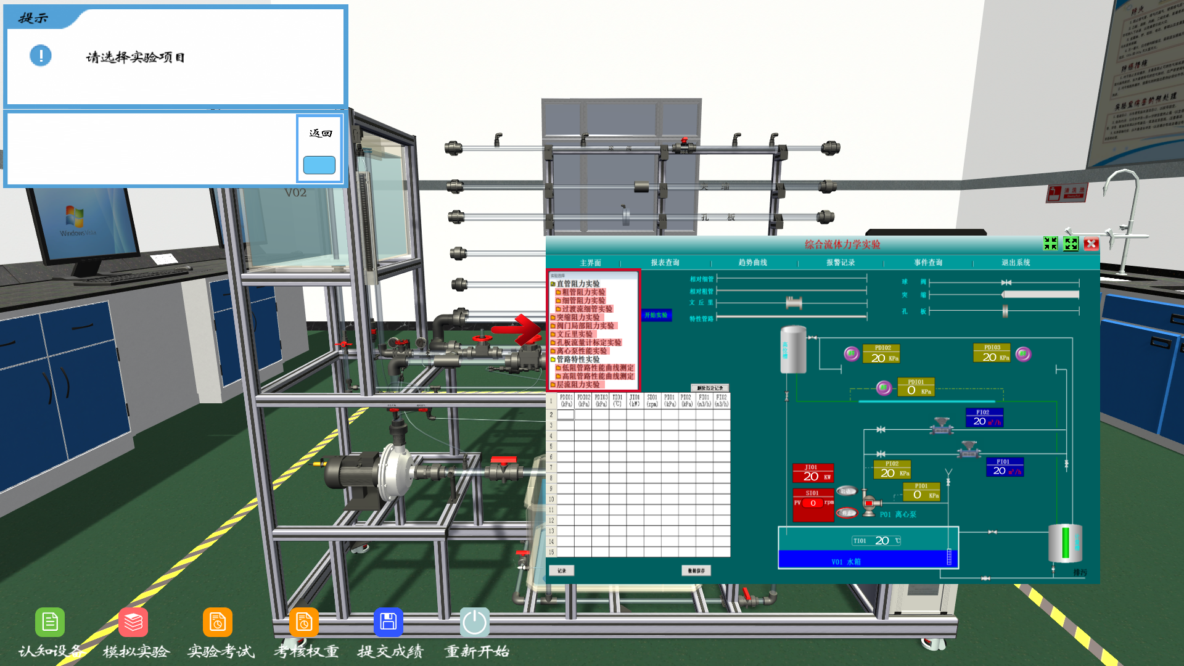Click the 重新开始 power icon
The width and height of the screenshot is (1184, 666).
[474, 622]
